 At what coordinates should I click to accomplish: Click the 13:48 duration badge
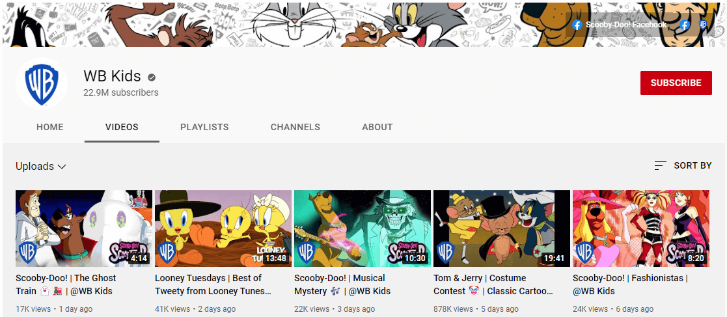275,258
